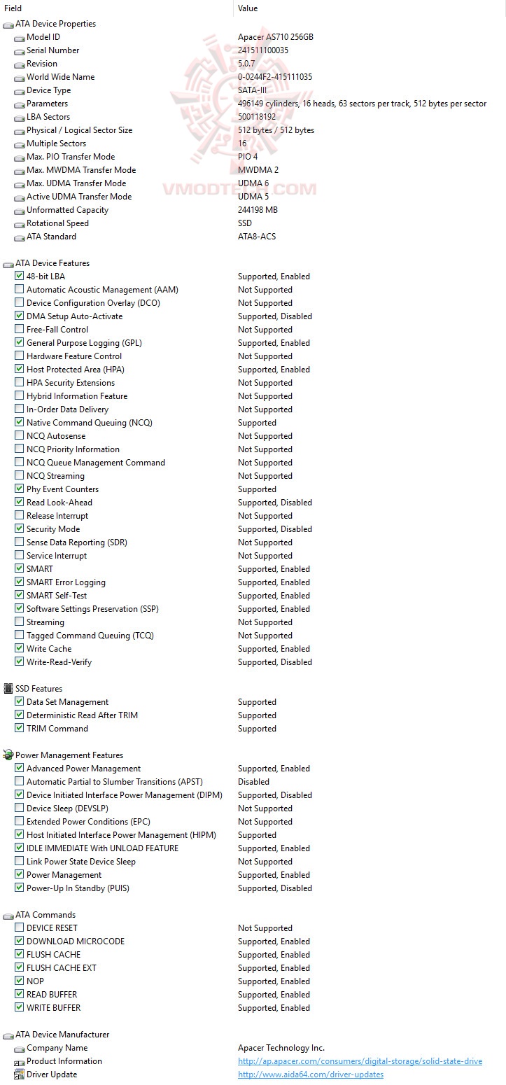The height and width of the screenshot is (1085, 506).
Task: Toggle the SMART Self-Test checkbox
Action: (20, 596)
